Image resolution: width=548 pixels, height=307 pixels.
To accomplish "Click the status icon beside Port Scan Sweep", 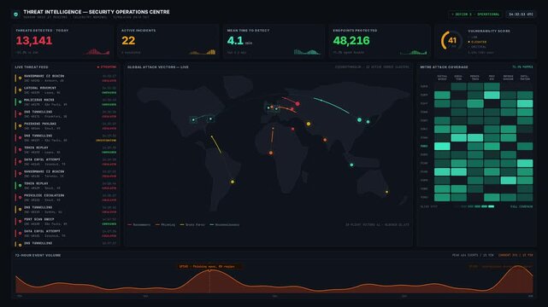I will coord(20,222).
